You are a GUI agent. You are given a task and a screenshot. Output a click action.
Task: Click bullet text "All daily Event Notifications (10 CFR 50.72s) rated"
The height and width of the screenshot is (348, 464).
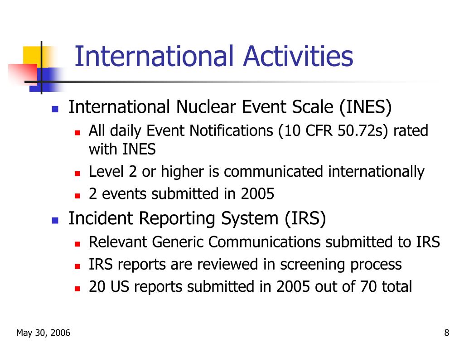[x=258, y=131]
